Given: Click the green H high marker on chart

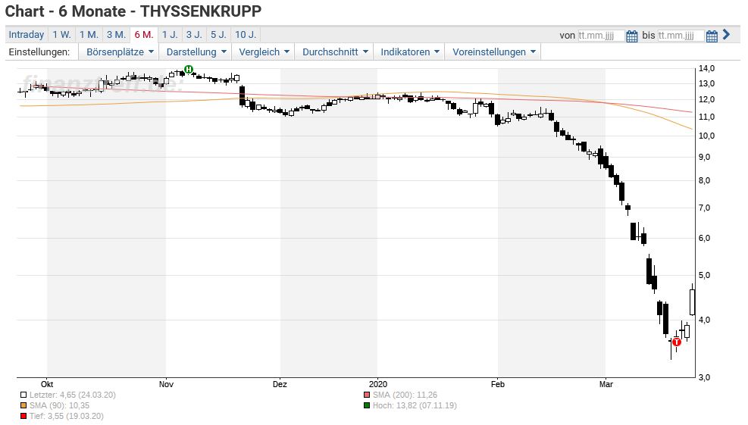Looking at the screenshot, I should pos(189,69).
